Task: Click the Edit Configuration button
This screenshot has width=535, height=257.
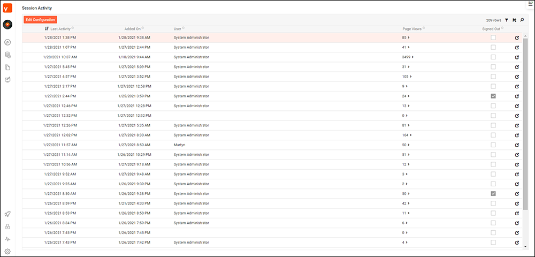Action: 40,20
